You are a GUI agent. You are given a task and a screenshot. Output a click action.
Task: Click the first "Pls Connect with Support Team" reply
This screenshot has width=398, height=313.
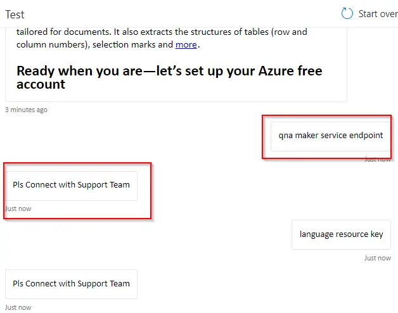click(71, 185)
